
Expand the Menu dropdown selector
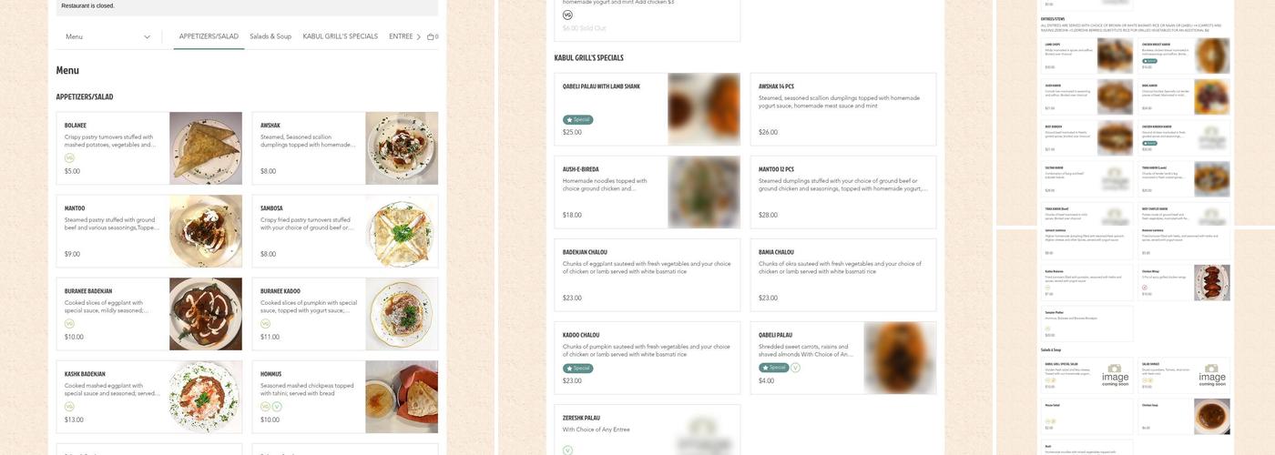pos(107,36)
